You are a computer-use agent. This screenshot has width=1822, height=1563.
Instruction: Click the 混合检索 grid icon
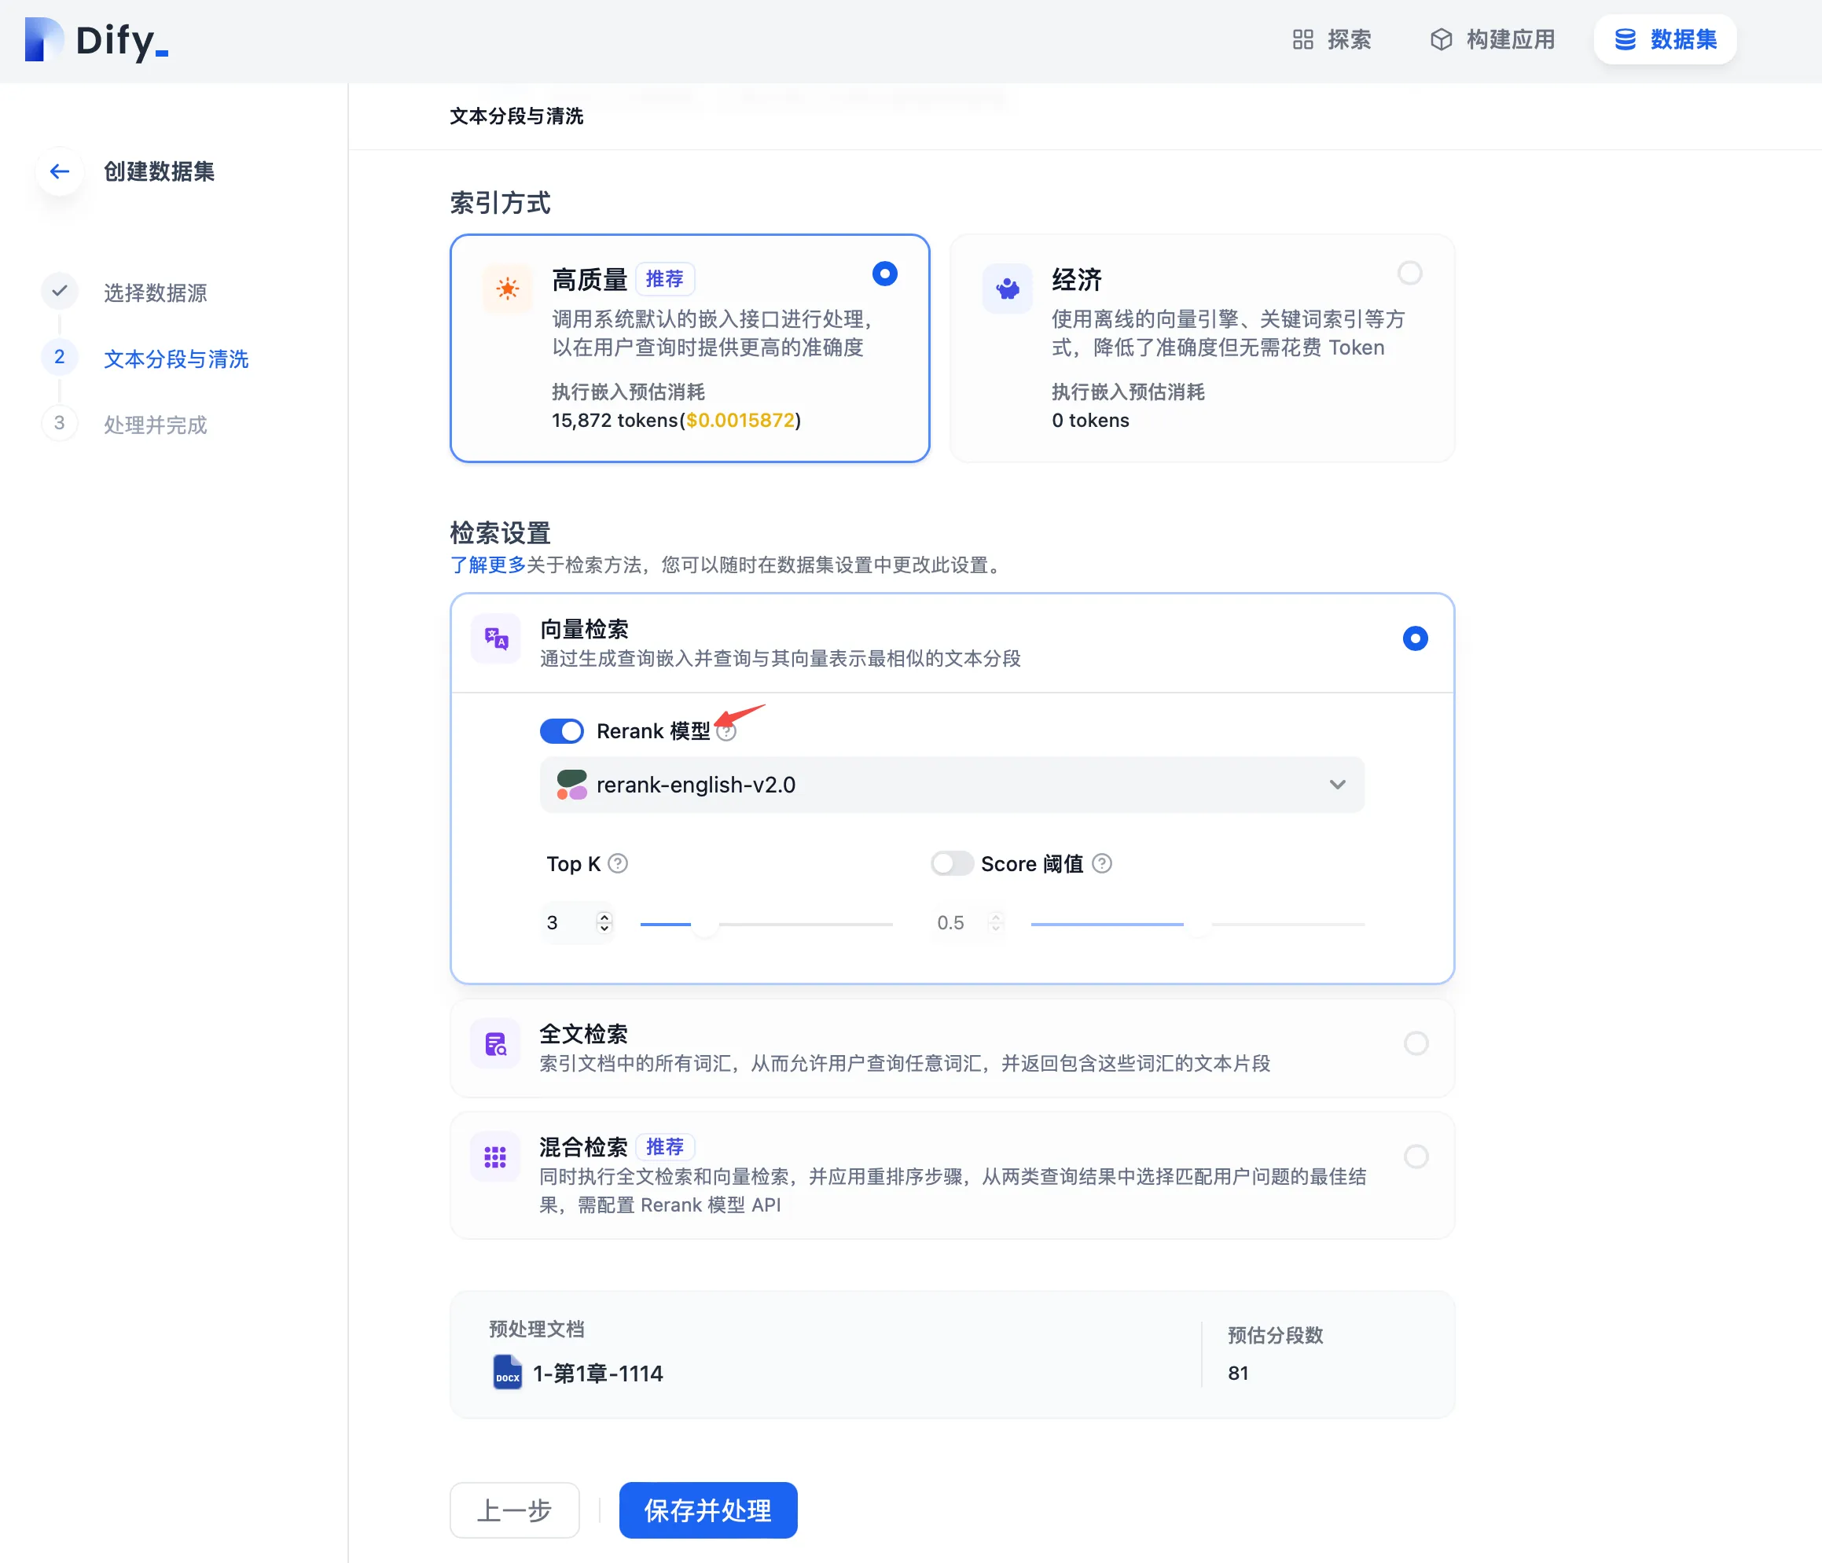coord(496,1157)
